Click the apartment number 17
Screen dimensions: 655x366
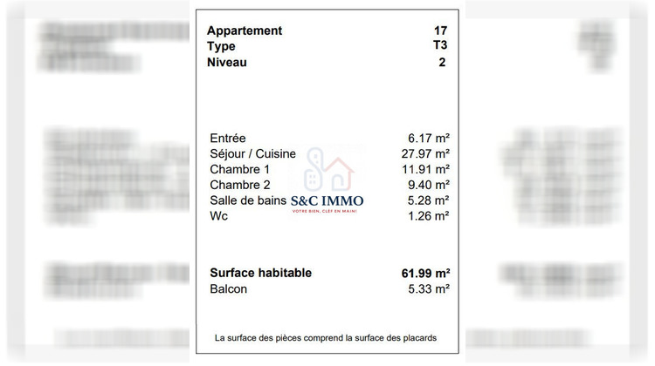(x=440, y=30)
